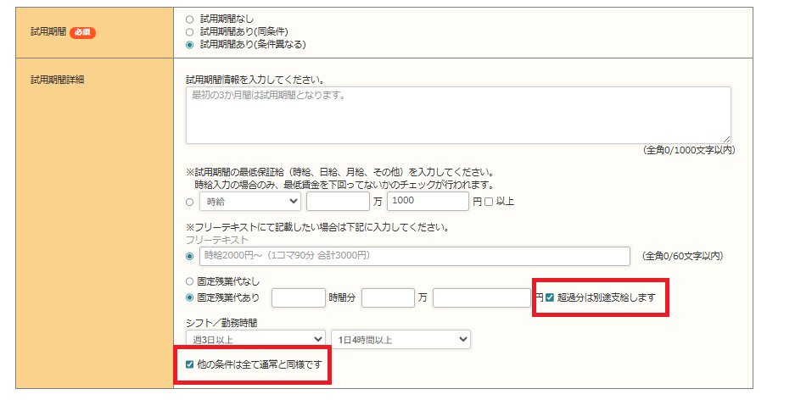Click the free text field with 時給2000円 placeholder
795x400 pixels.
(415, 256)
